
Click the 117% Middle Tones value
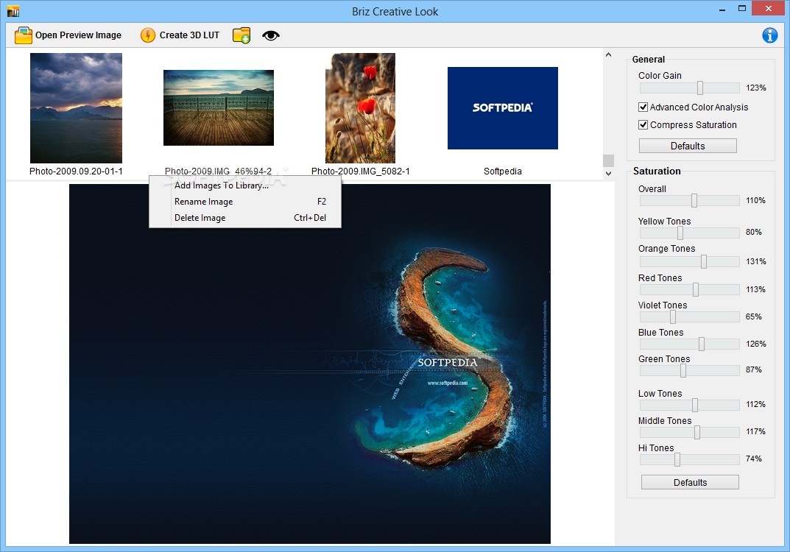point(755,431)
